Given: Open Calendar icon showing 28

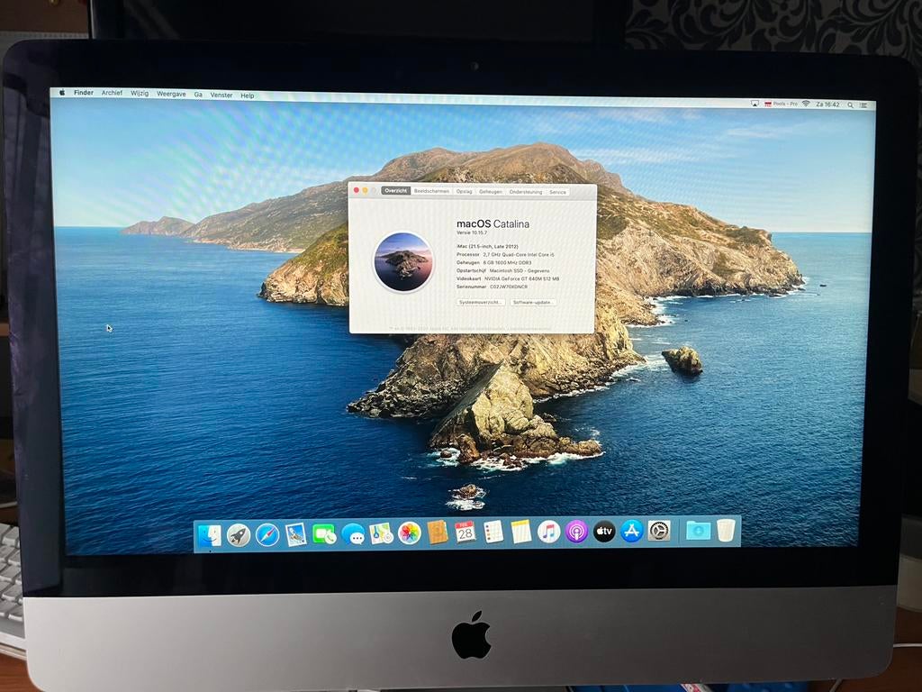Looking at the screenshot, I should (x=466, y=532).
